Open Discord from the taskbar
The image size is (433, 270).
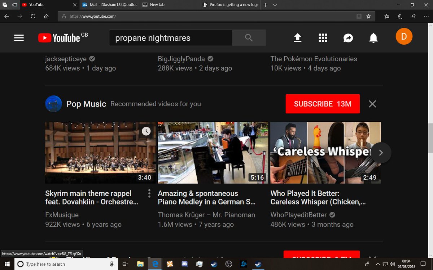pyautogui.click(x=184, y=264)
